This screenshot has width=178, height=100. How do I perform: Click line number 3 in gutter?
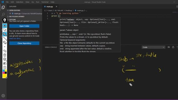coord(48,19)
